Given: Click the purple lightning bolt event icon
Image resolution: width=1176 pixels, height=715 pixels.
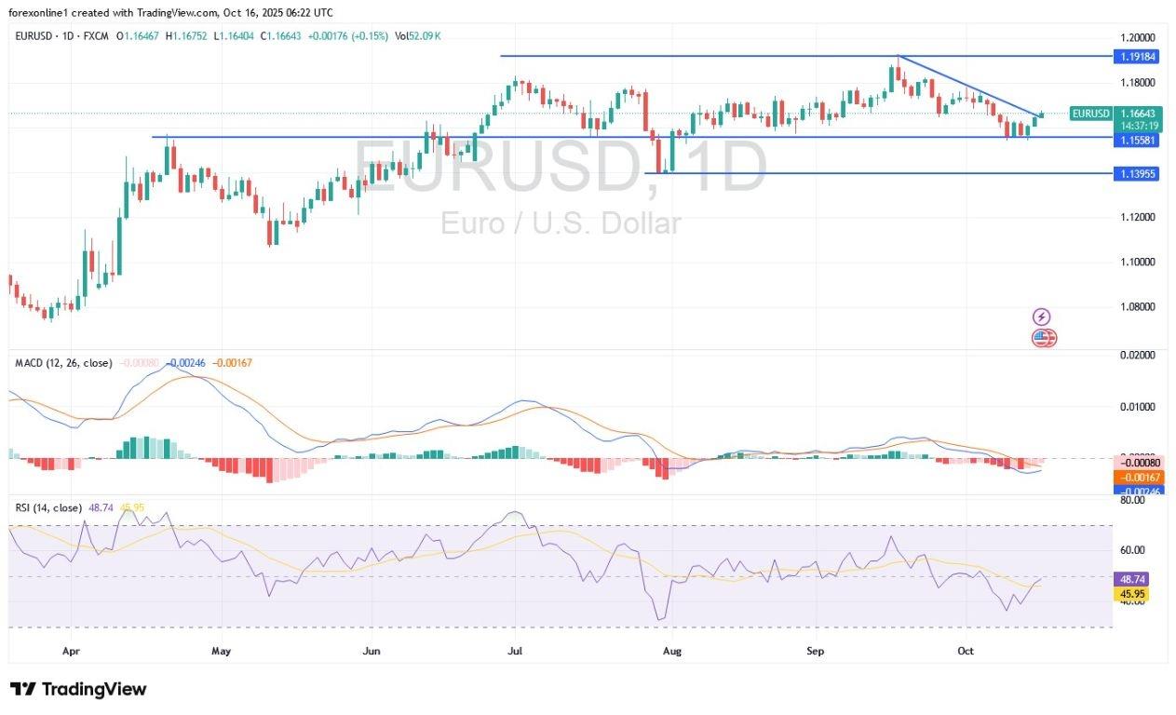Looking at the screenshot, I should pyautogui.click(x=1042, y=317).
